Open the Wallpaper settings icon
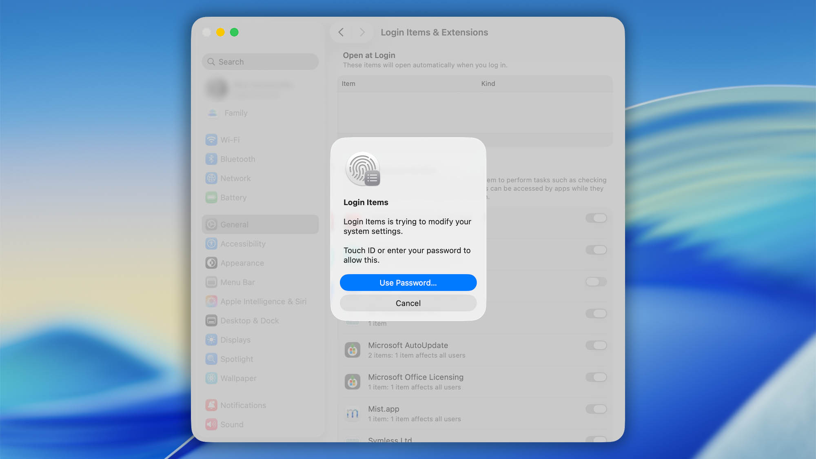 [x=211, y=378]
